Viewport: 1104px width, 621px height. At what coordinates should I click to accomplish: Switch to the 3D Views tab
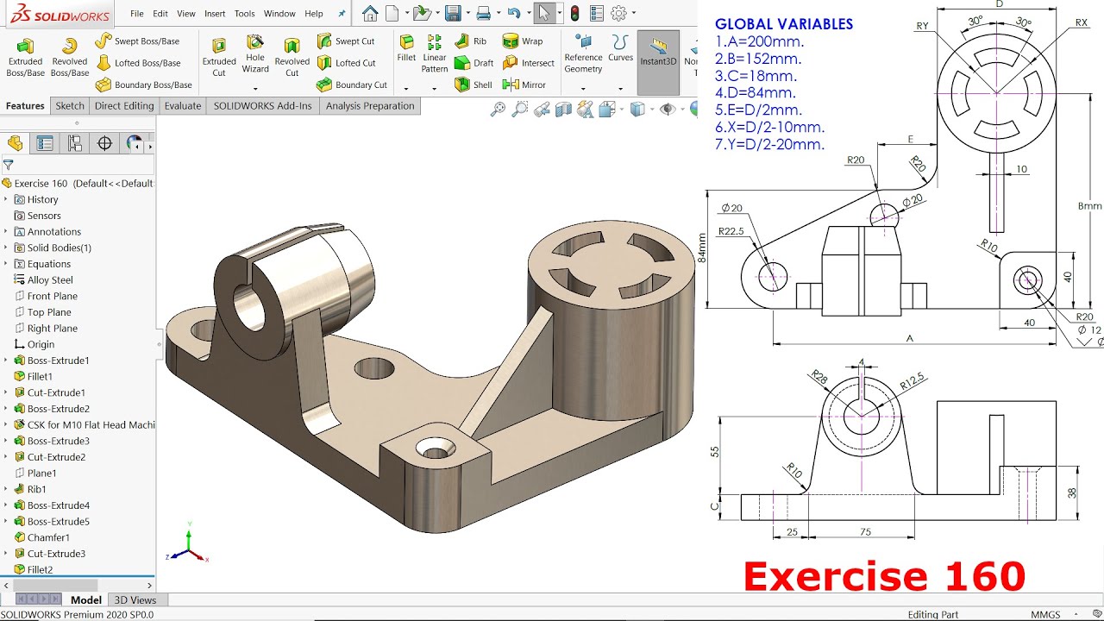[136, 599]
